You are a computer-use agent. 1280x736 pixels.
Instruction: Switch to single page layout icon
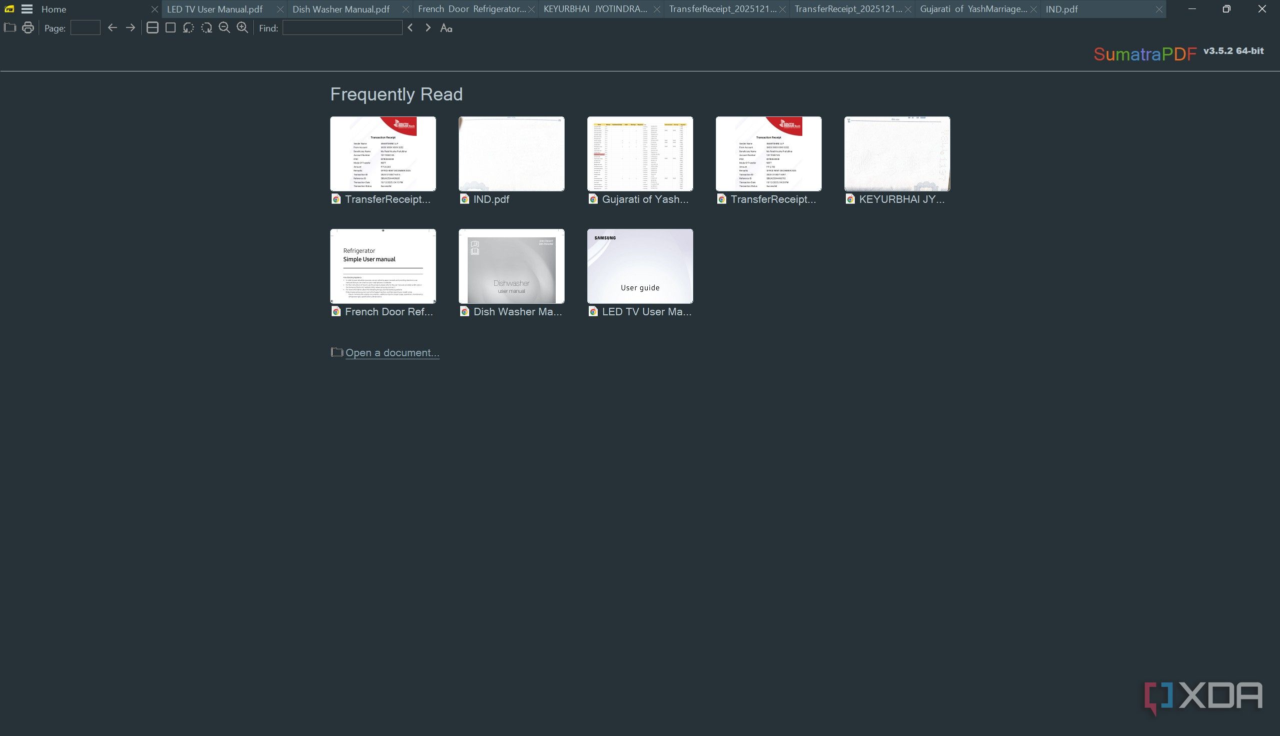171,28
